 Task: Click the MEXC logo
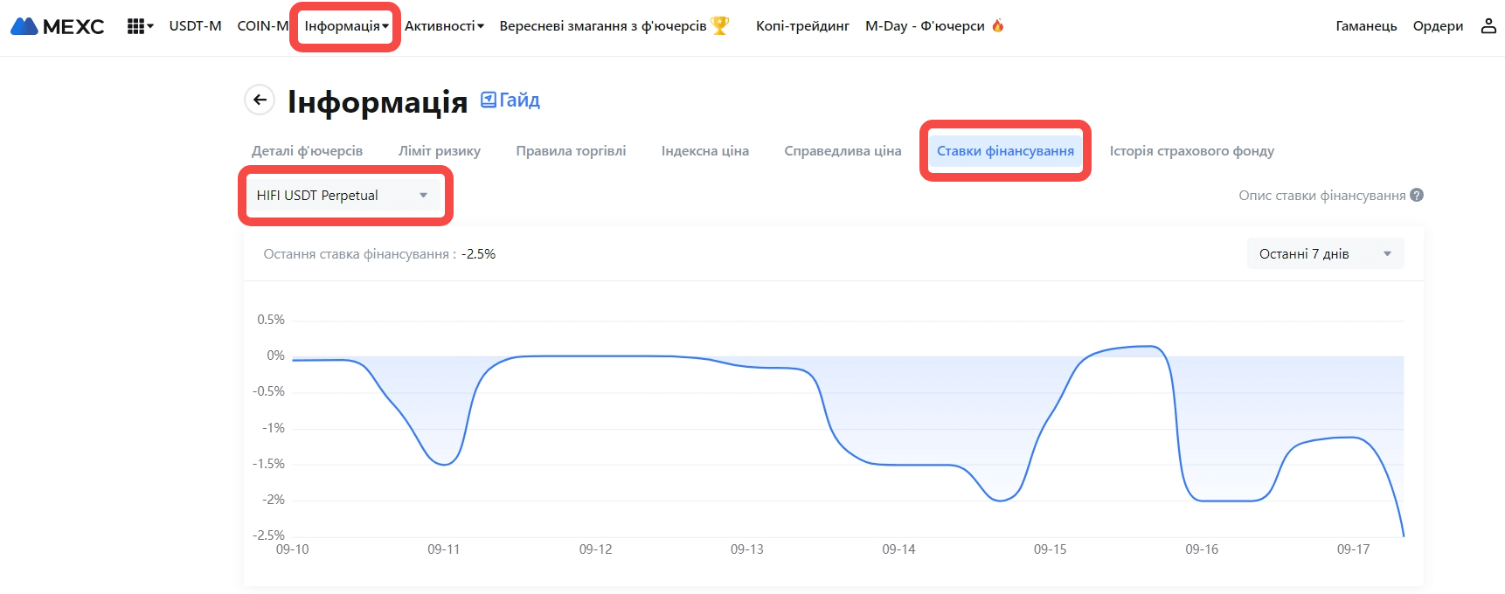(x=58, y=26)
